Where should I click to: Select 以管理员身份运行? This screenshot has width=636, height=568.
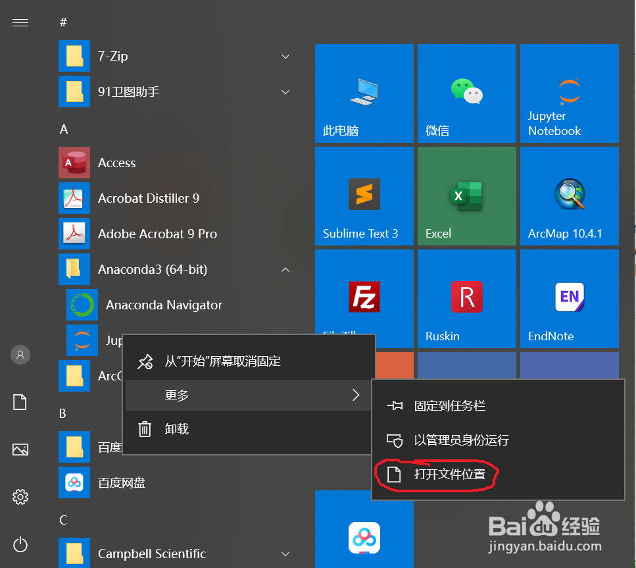(x=498, y=440)
